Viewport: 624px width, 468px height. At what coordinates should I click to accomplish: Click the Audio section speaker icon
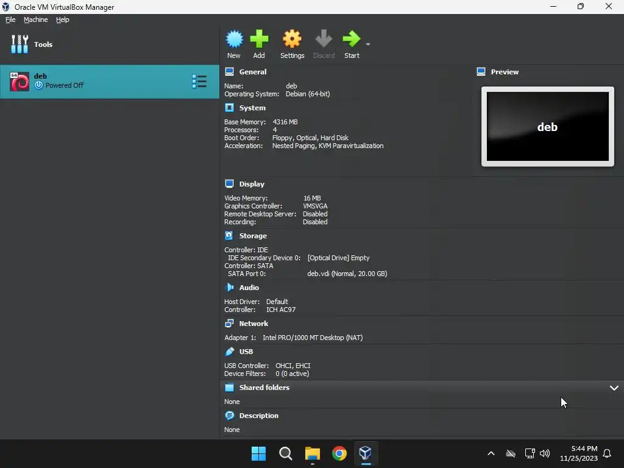tap(229, 288)
